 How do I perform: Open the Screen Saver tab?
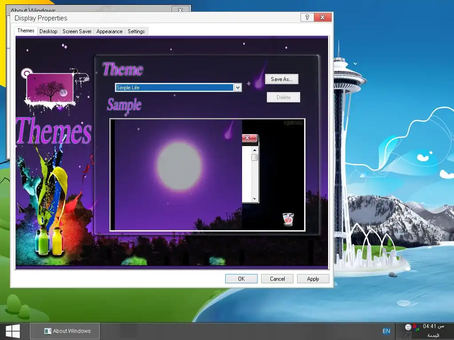77,31
